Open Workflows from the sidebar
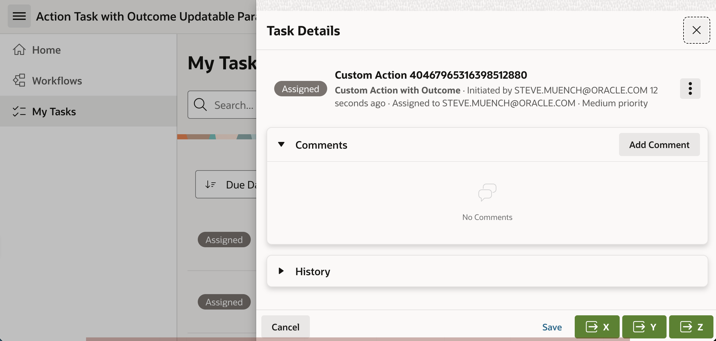 [x=57, y=81]
